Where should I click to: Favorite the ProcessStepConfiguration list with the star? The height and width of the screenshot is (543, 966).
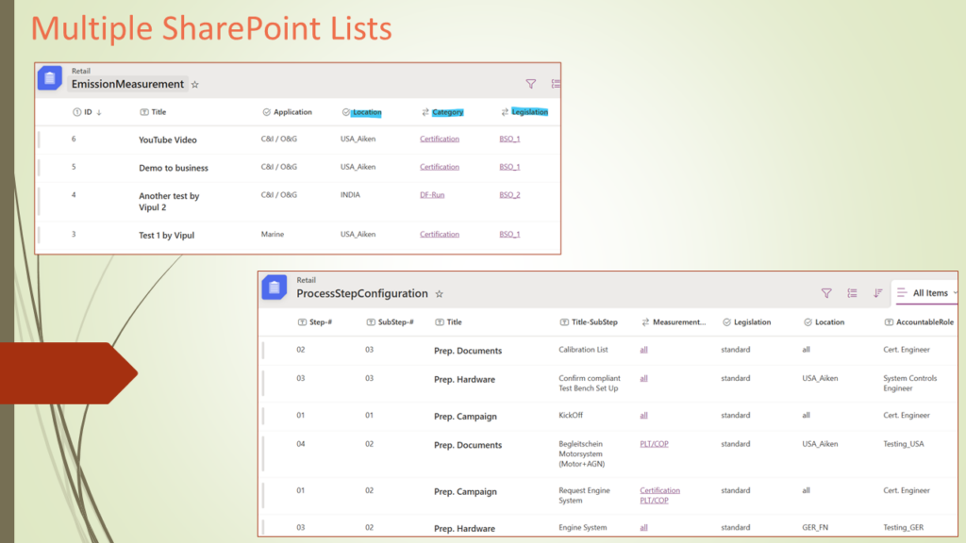[440, 294]
